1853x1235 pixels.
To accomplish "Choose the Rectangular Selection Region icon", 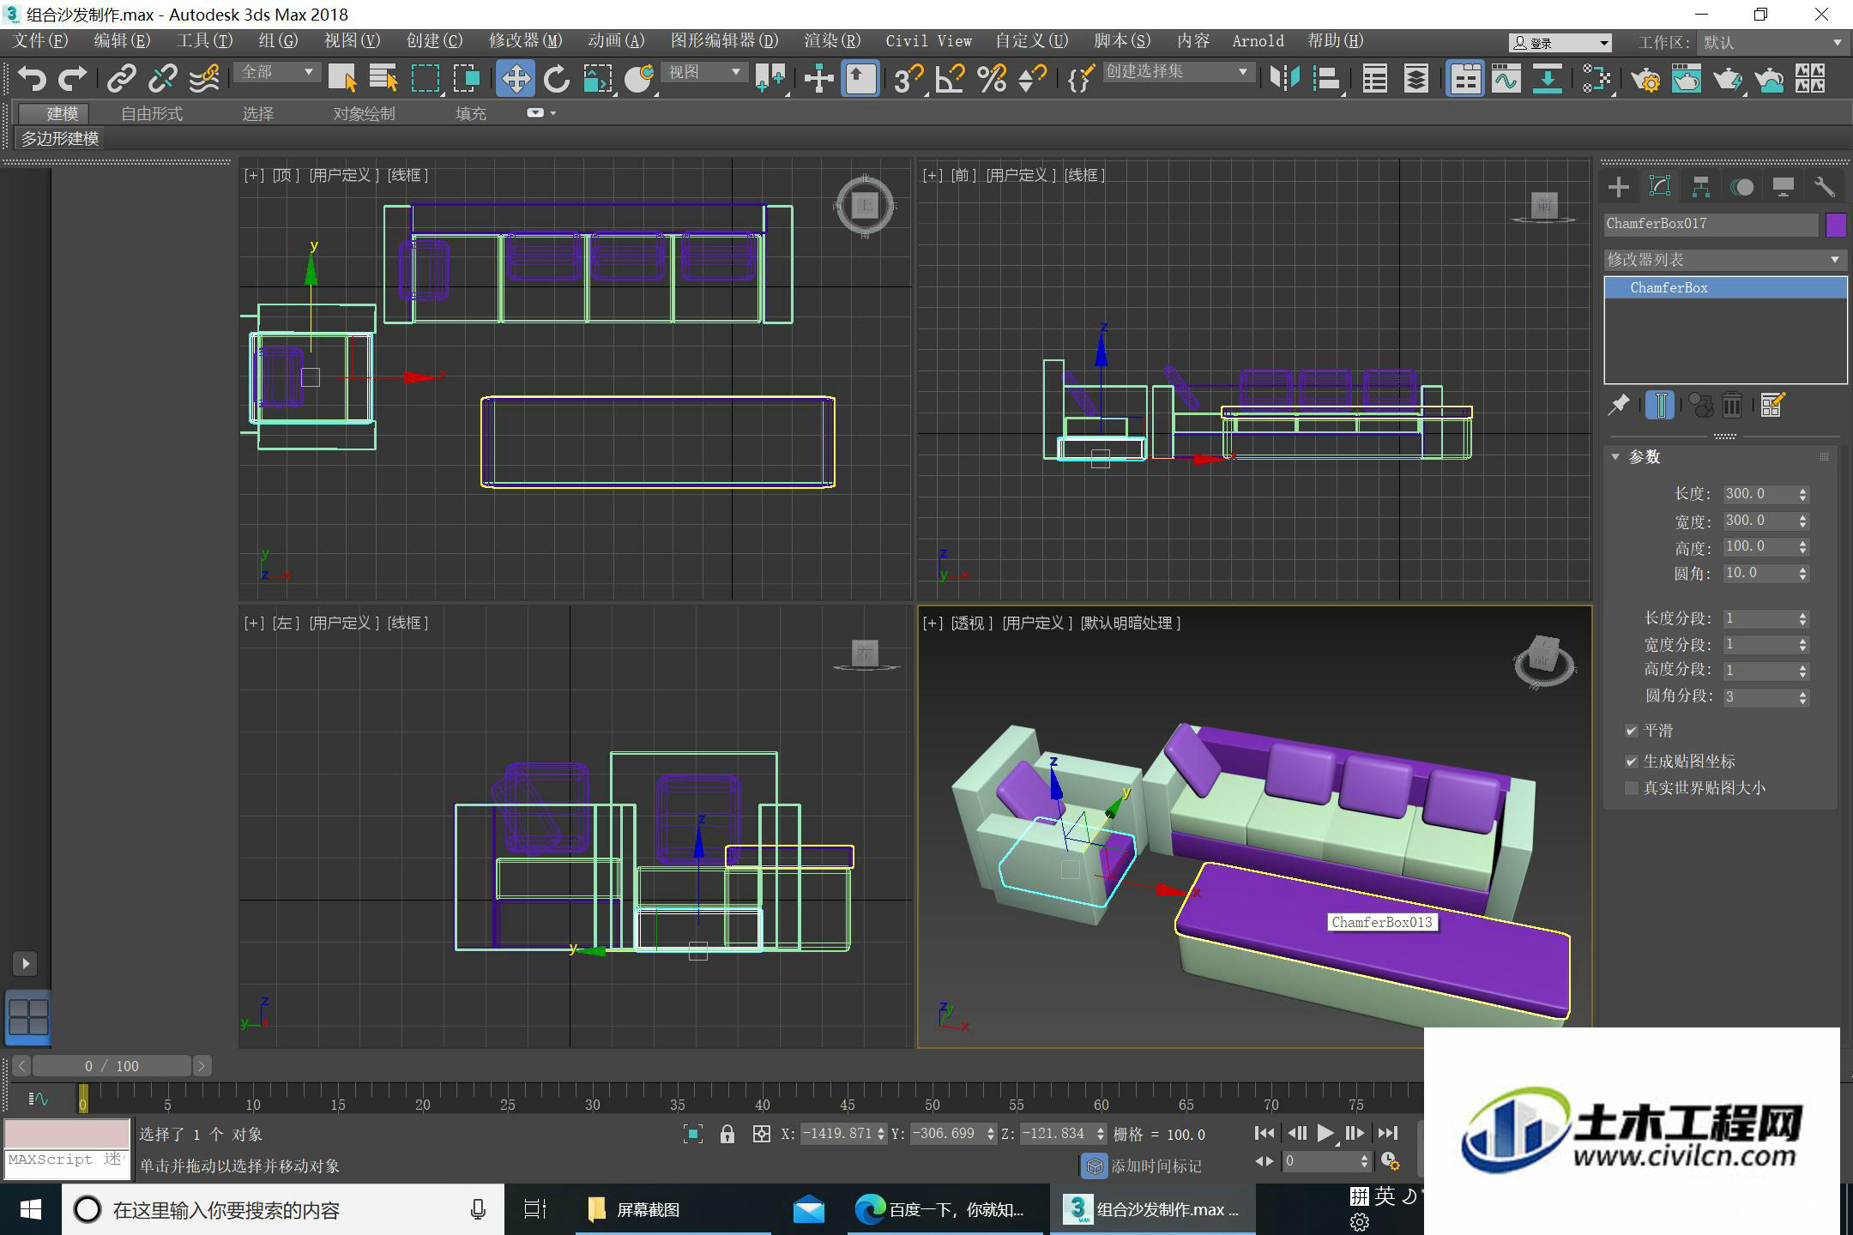I will click(x=426, y=79).
